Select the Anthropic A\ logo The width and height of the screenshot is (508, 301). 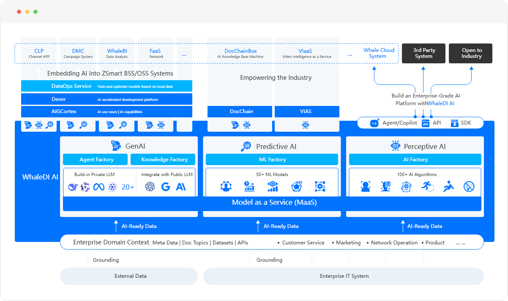(181, 187)
